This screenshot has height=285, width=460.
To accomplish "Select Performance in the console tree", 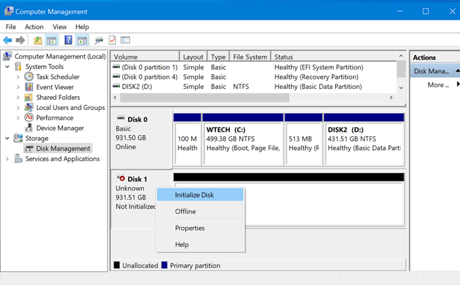I will click(55, 118).
